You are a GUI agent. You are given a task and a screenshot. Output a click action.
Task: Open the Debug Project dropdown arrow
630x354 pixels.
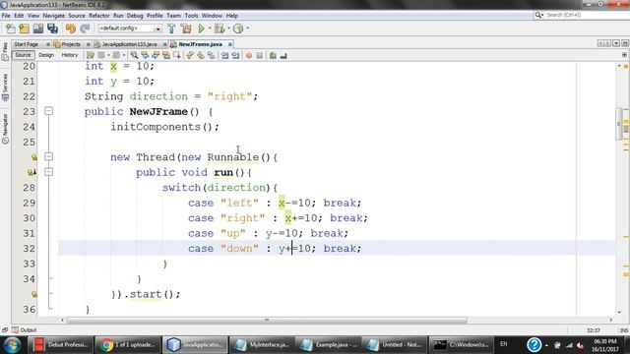click(x=228, y=29)
